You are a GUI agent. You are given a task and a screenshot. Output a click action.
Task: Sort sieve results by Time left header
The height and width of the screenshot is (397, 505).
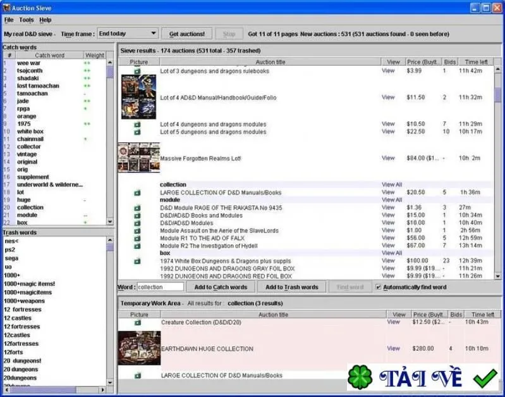pos(476,62)
